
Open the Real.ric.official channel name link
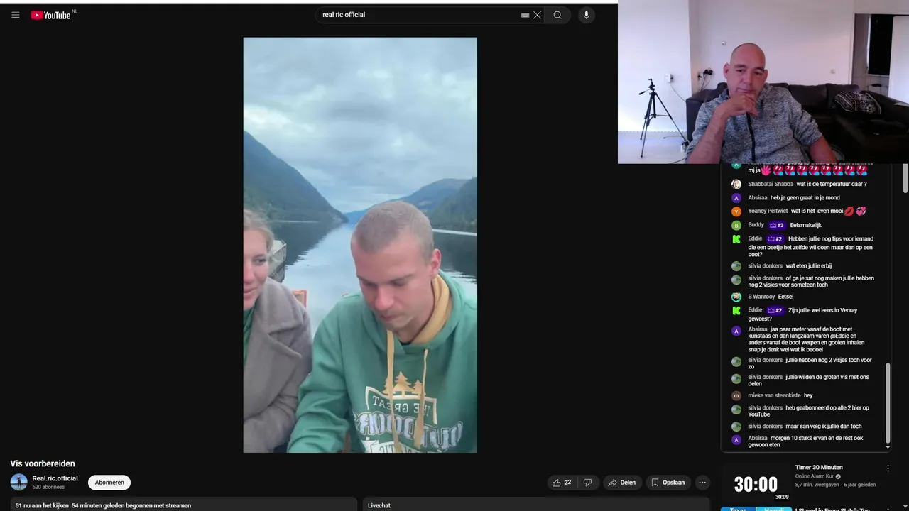pos(55,478)
